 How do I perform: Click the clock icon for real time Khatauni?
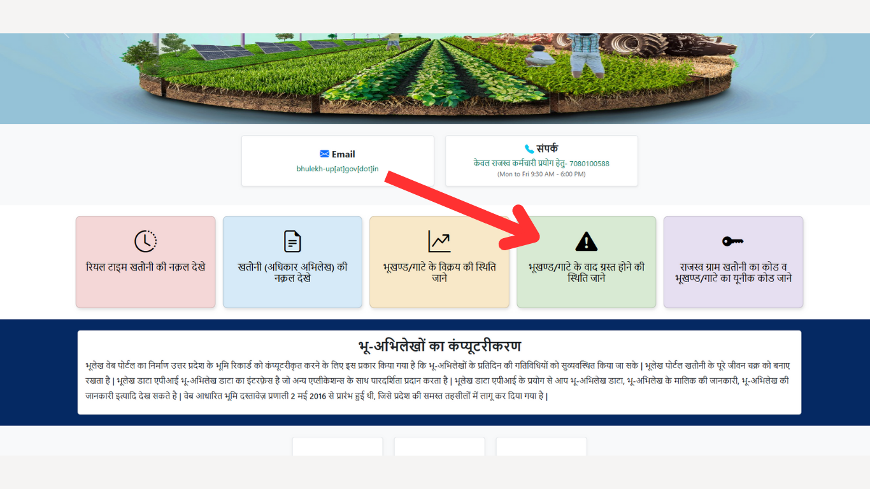click(x=145, y=241)
